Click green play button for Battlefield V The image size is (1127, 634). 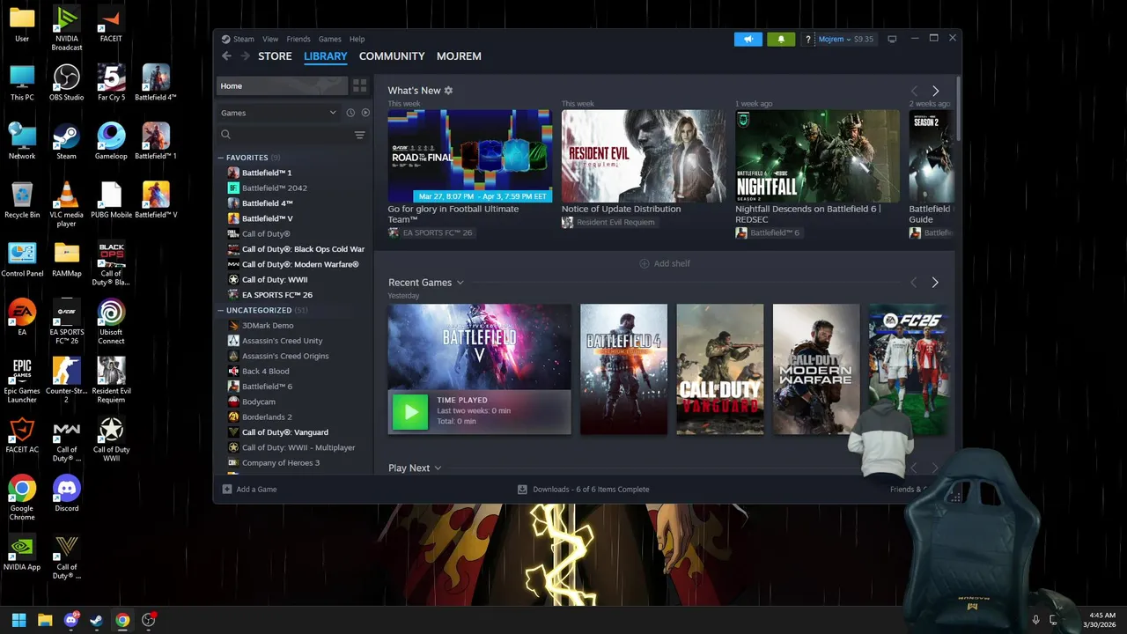pos(409,411)
